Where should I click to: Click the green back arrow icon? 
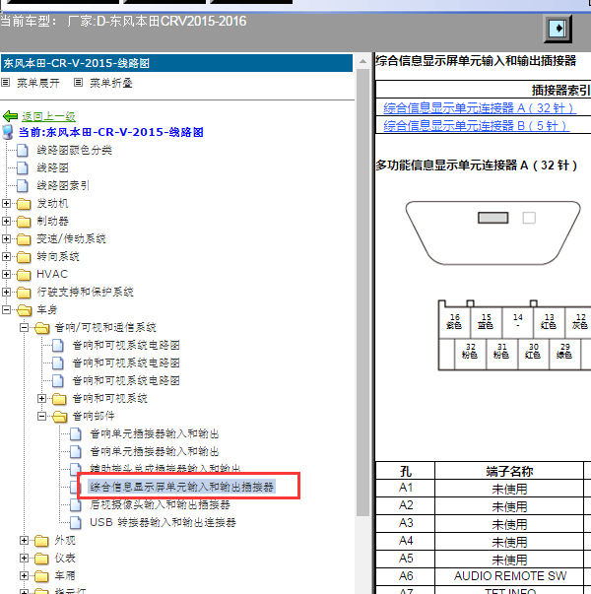[x=10, y=116]
